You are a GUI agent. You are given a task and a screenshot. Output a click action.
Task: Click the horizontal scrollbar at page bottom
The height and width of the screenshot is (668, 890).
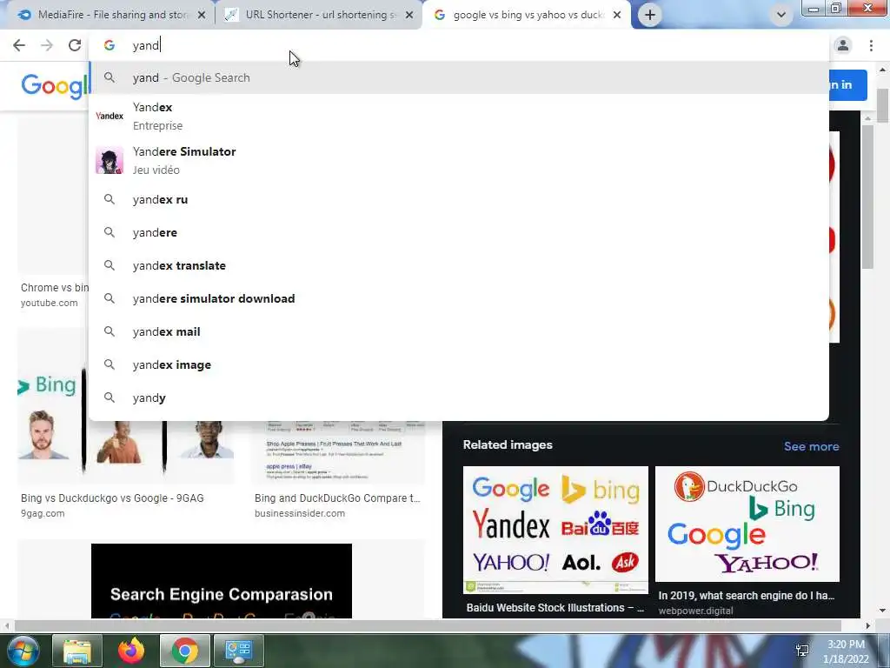pos(427,626)
